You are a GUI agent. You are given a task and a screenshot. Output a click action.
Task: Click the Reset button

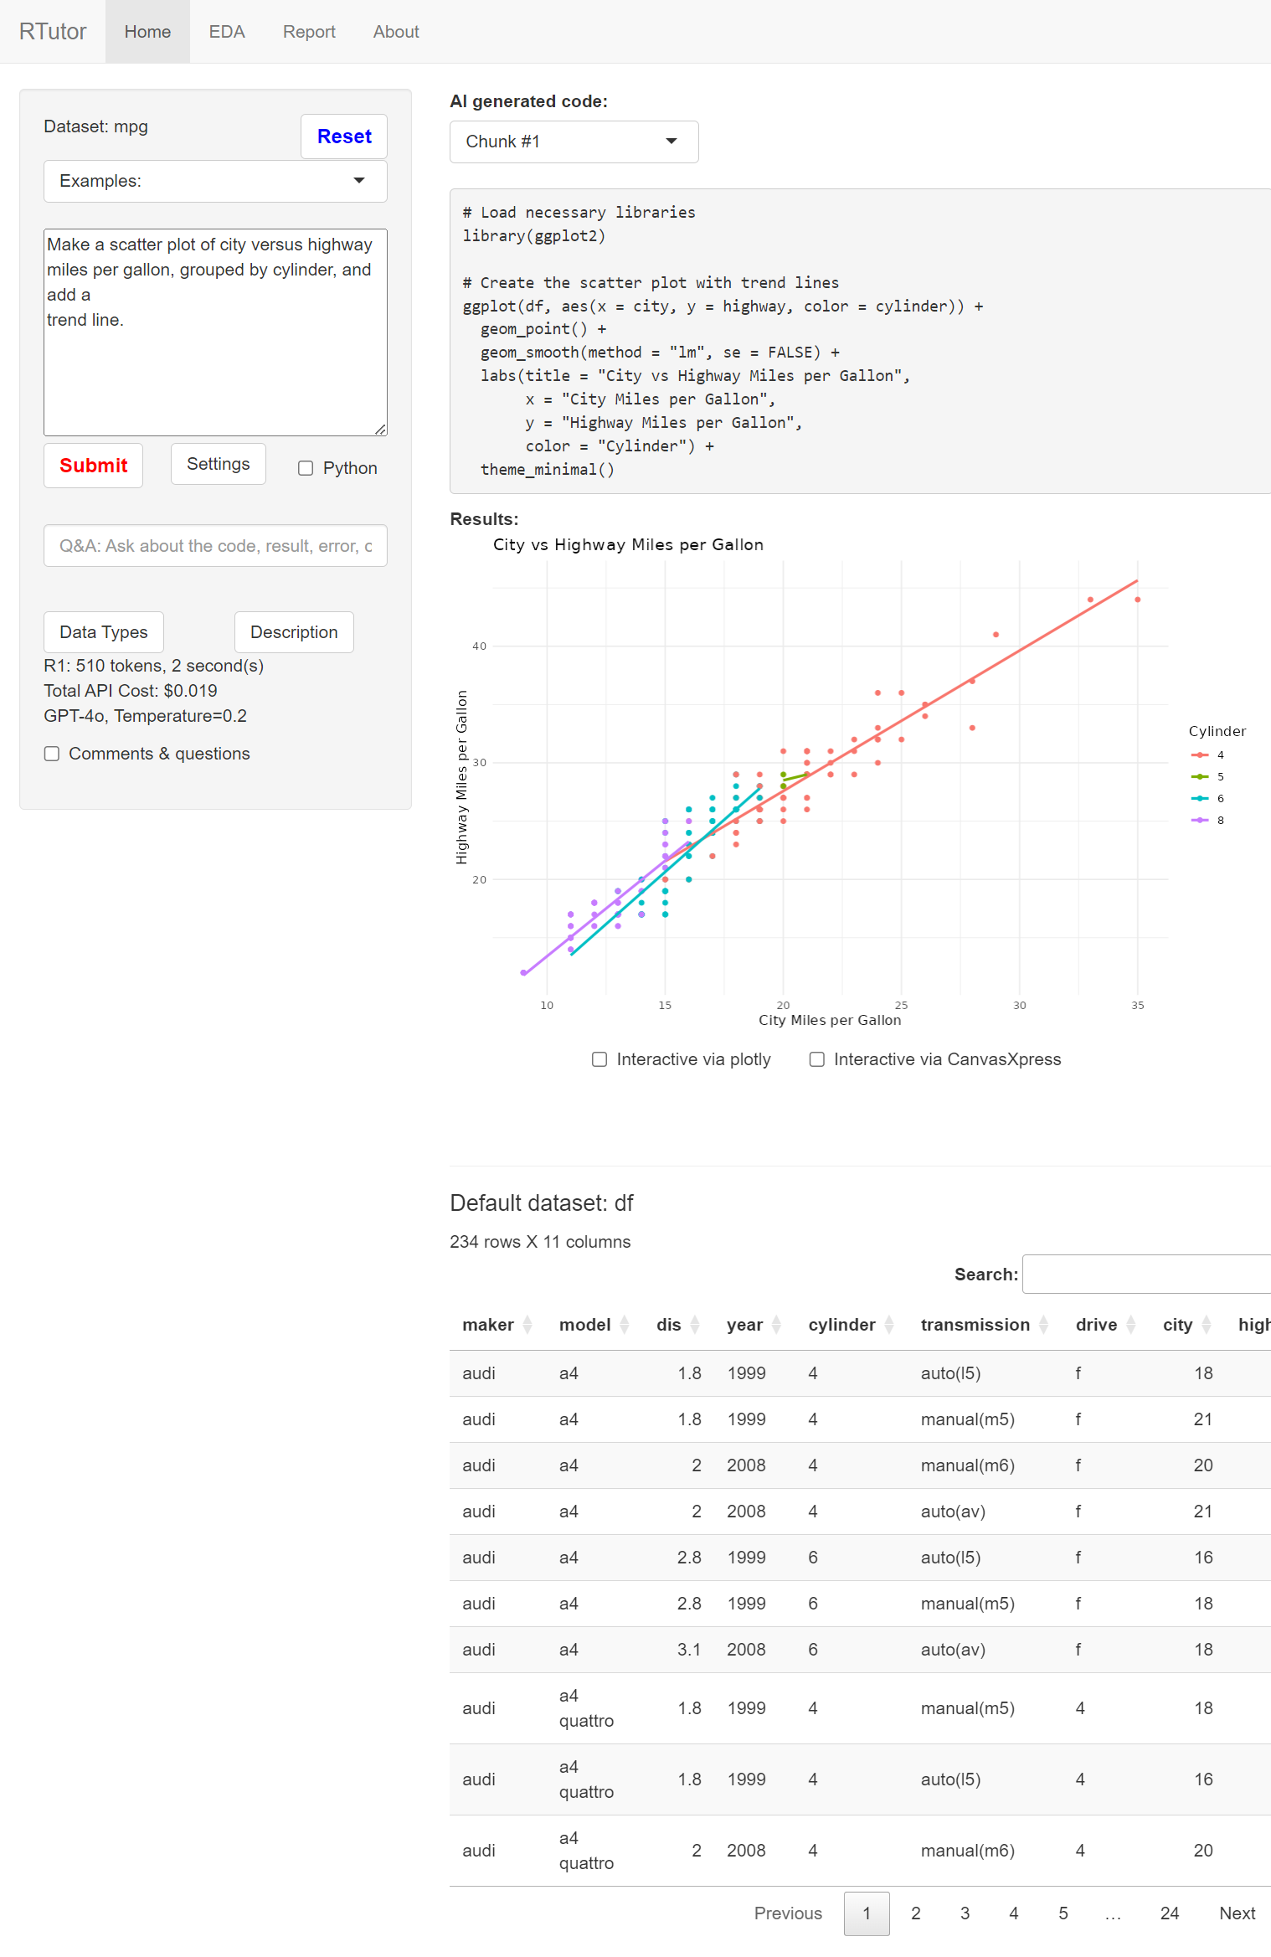344,136
